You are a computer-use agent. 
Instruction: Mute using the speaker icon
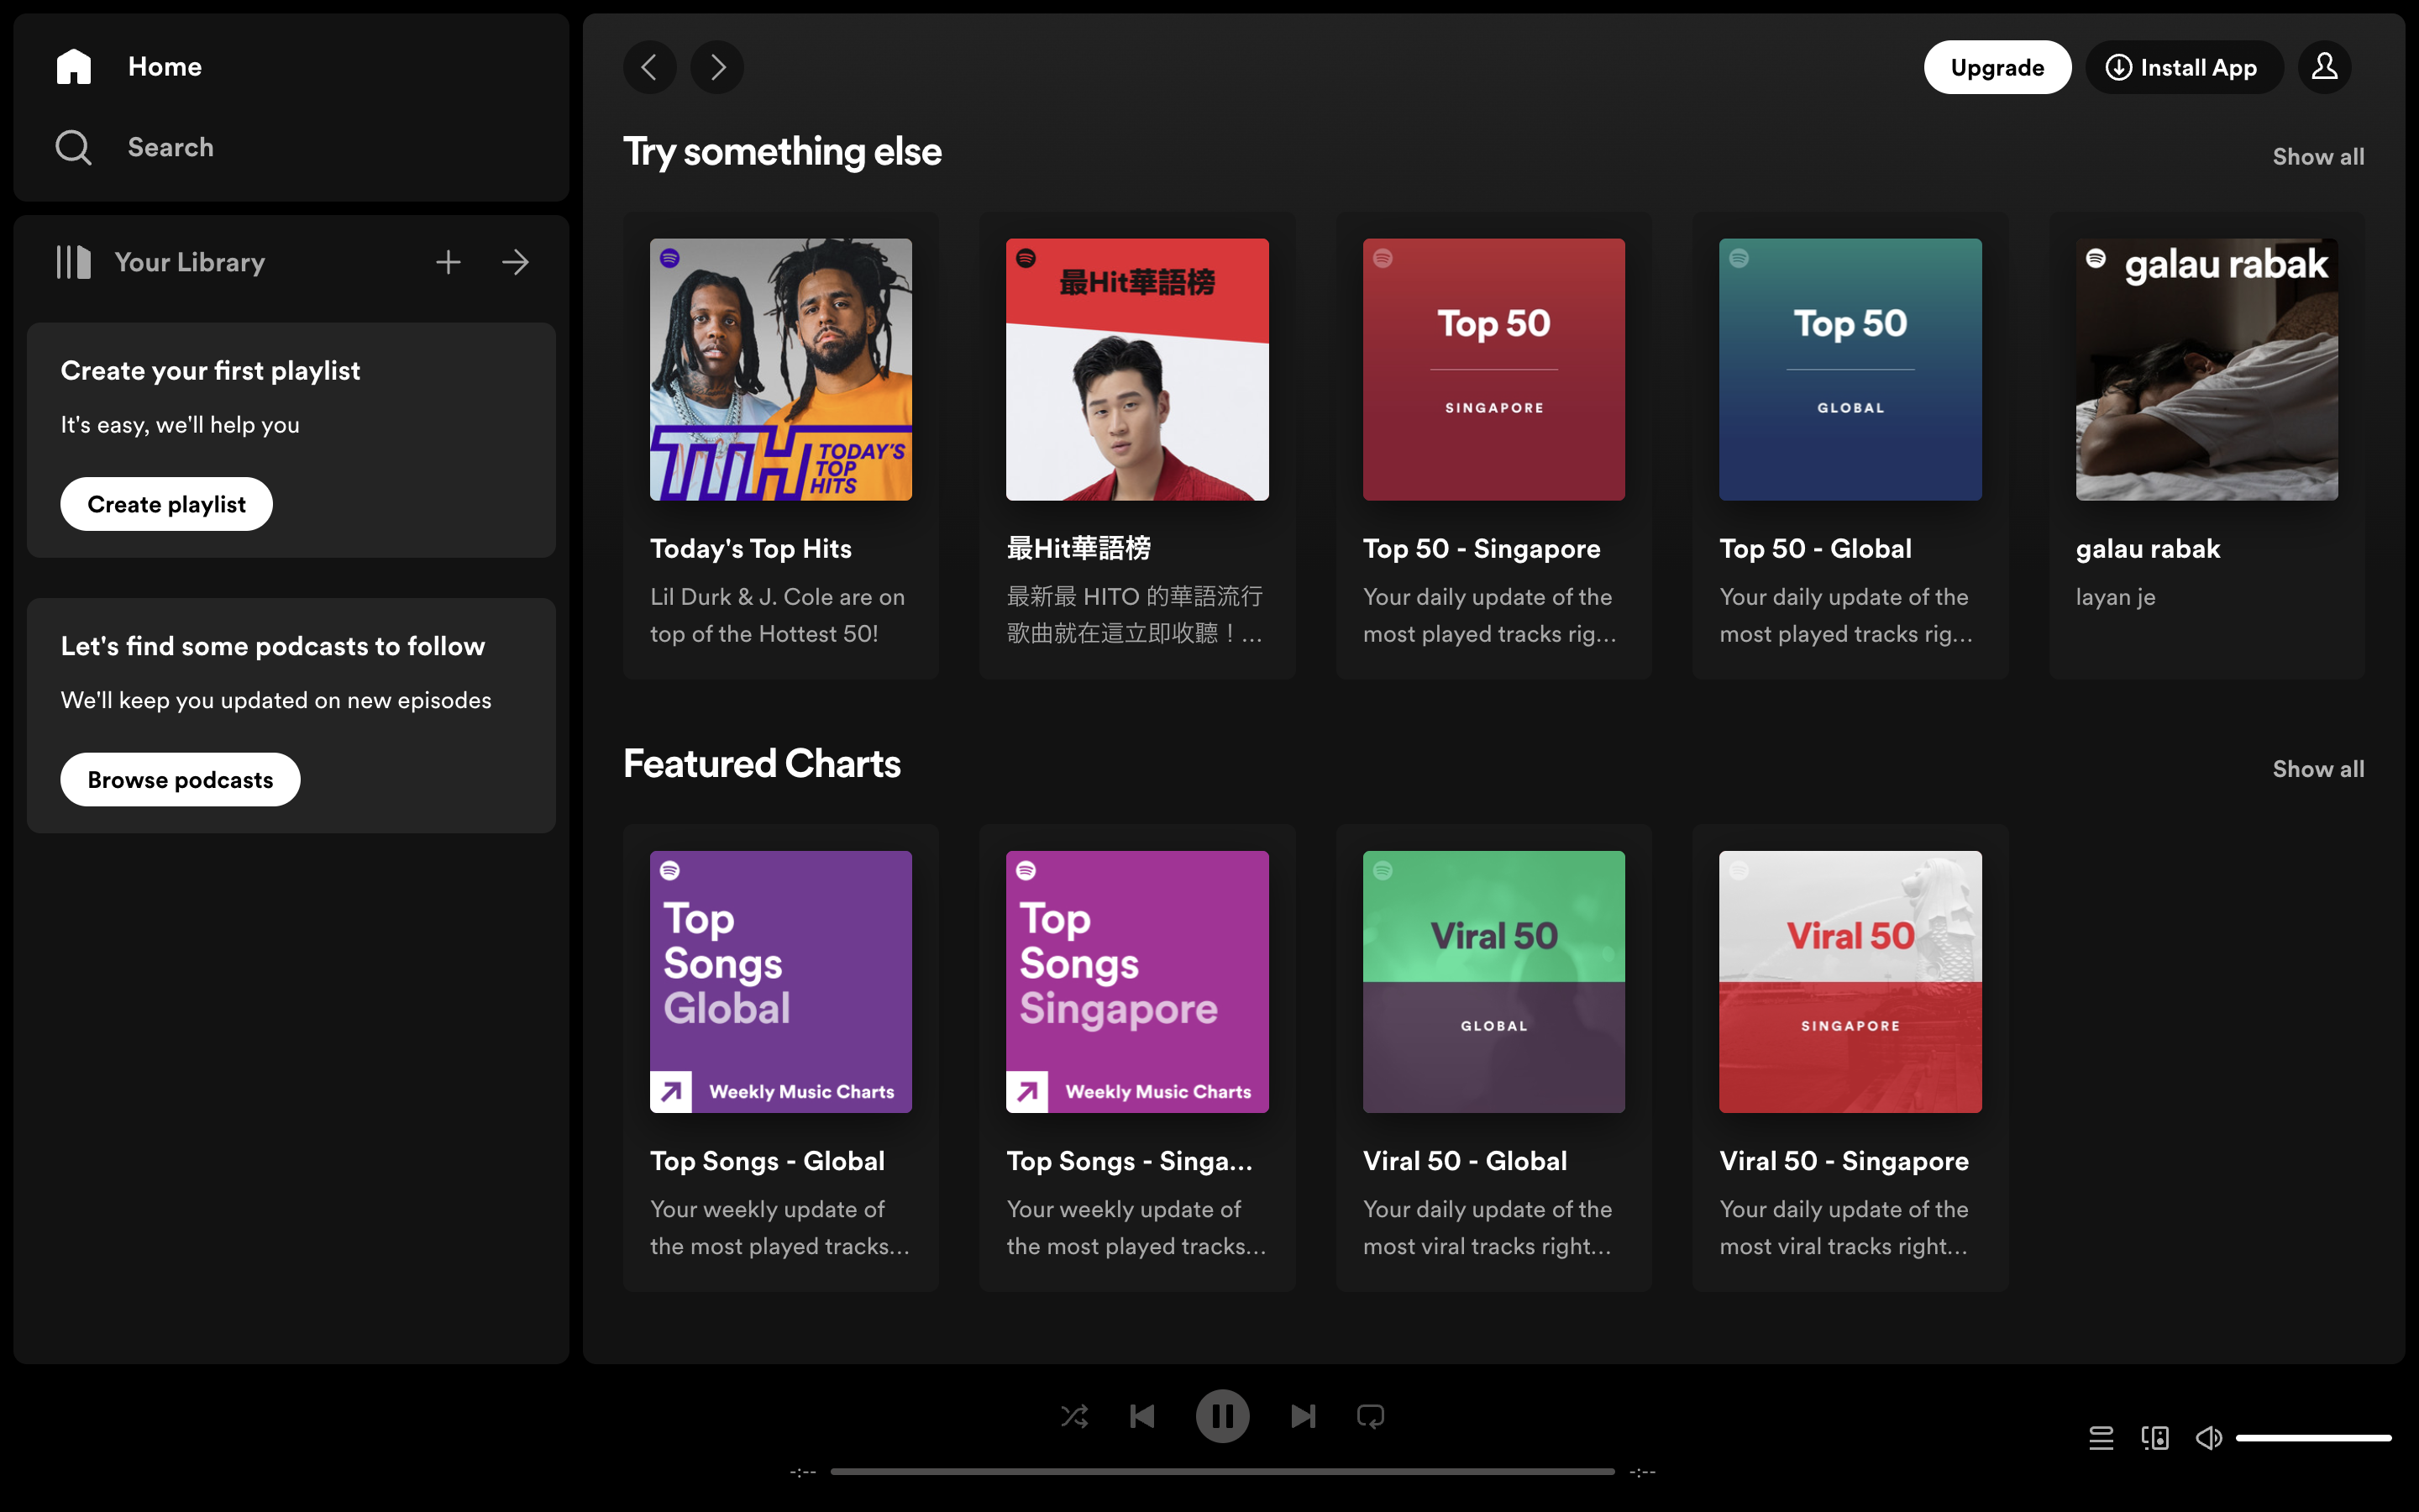coord(2209,1438)
